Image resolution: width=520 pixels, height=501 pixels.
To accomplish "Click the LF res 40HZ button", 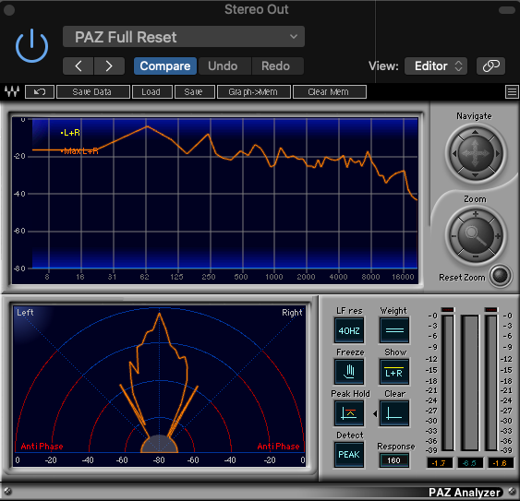I will (349, 330).
